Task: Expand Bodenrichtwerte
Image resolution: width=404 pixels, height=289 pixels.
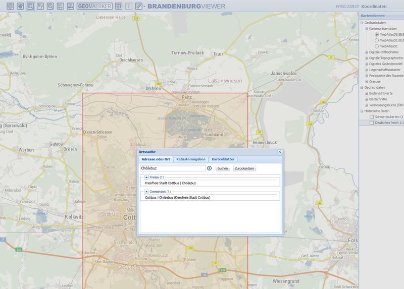Action: pyautogui.click(x=367, y=93)
